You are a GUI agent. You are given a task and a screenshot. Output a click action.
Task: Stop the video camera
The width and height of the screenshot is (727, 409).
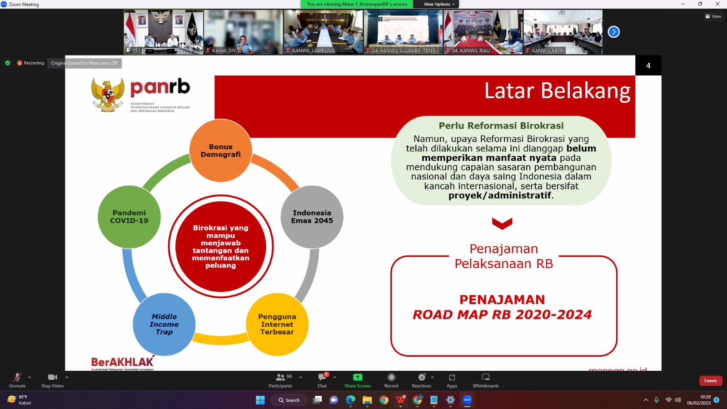52,380
